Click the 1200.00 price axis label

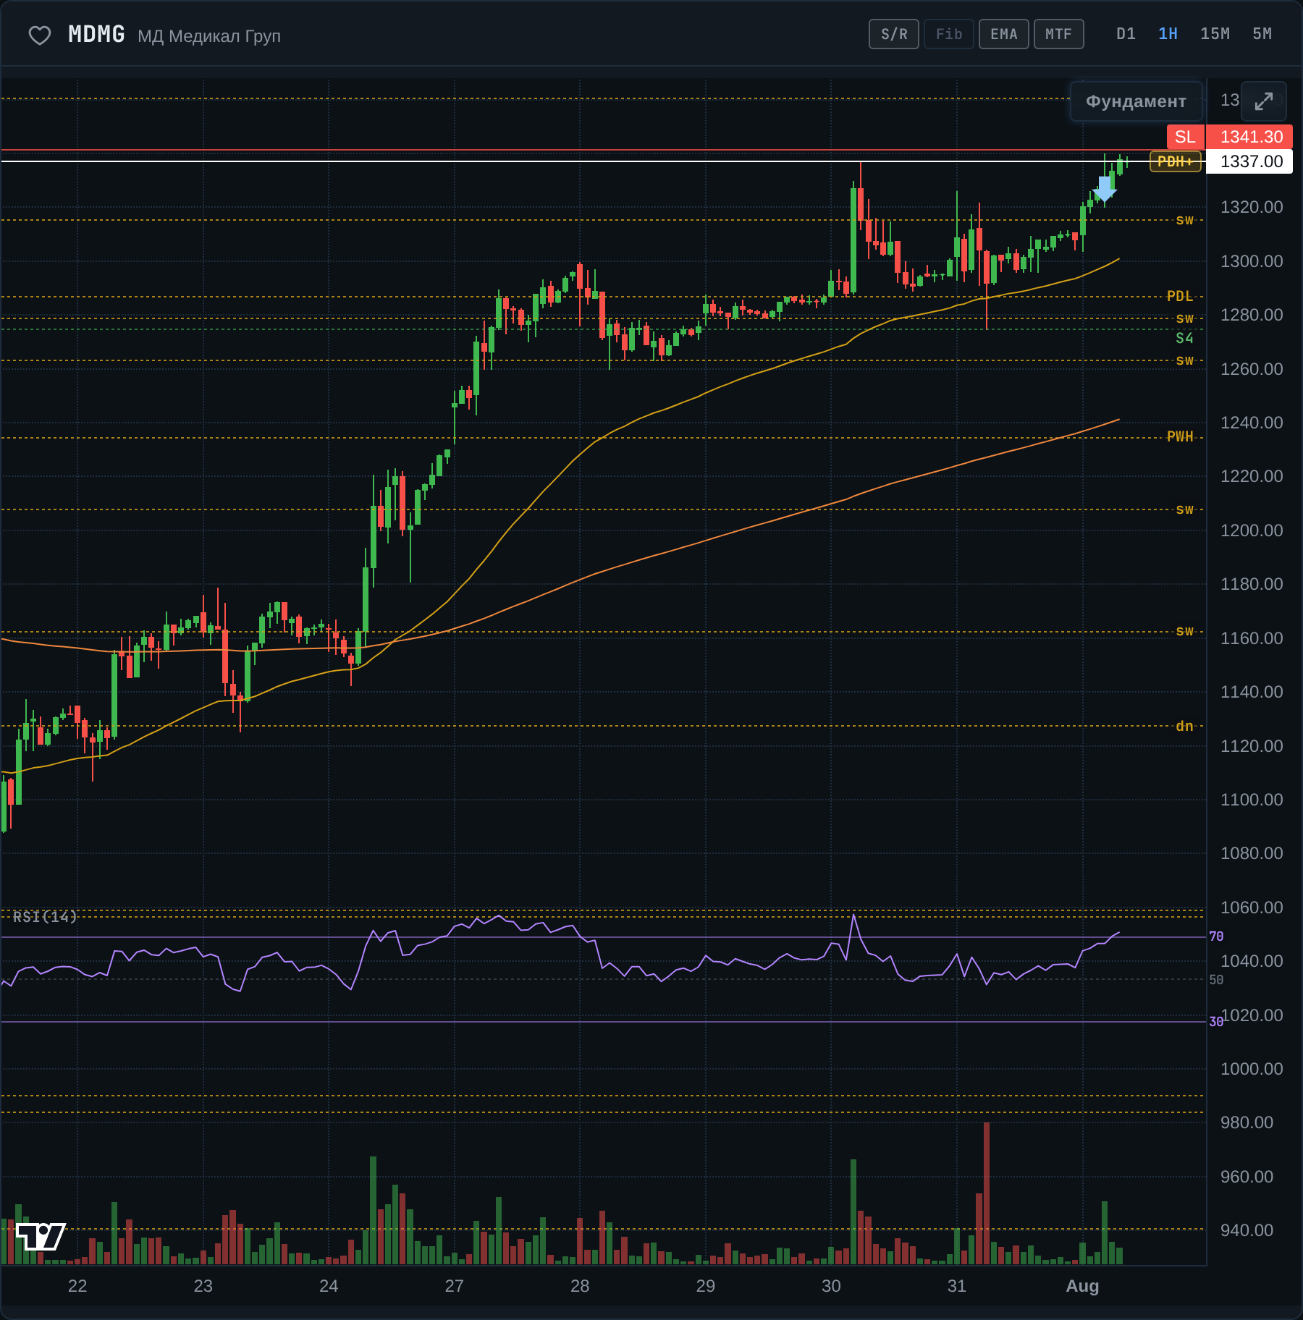(1252, 530)
